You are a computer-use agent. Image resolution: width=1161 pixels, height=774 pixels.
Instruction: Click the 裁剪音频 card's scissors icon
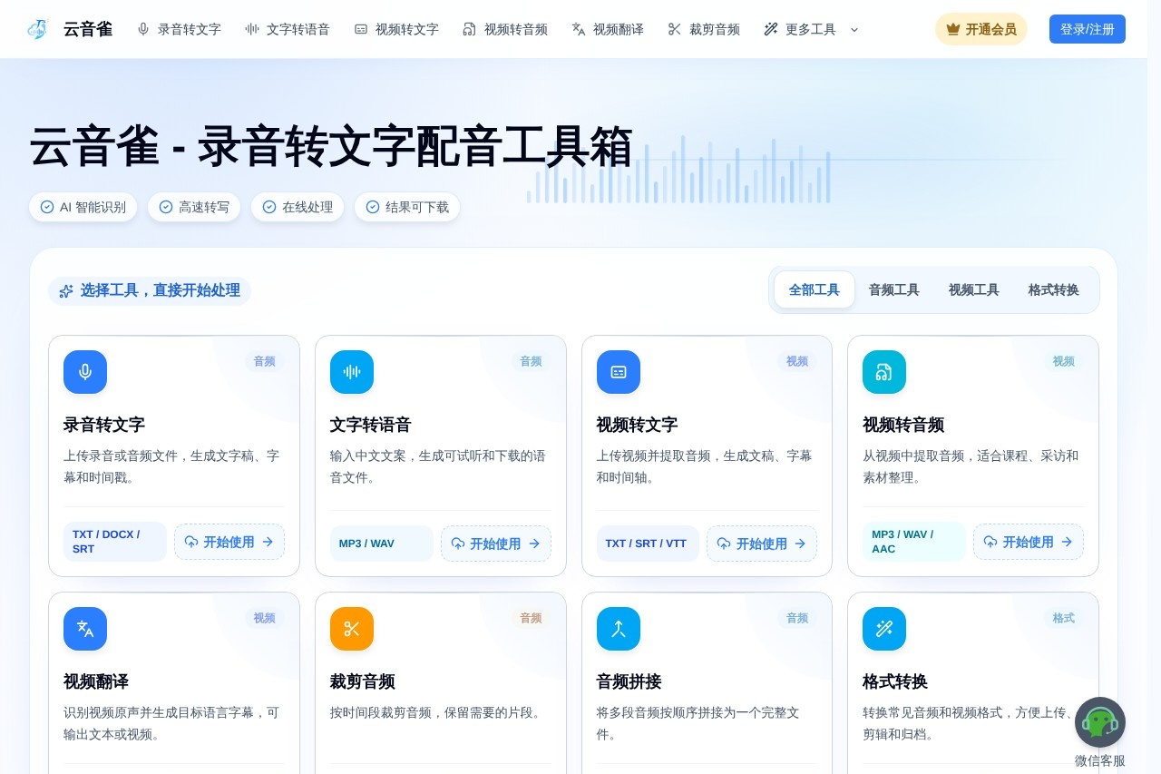(x=352, y=629)
